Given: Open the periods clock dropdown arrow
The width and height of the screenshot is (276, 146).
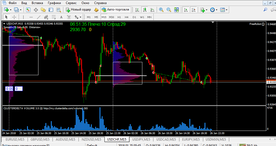Looking at the screenshot, I should point(216,10).
